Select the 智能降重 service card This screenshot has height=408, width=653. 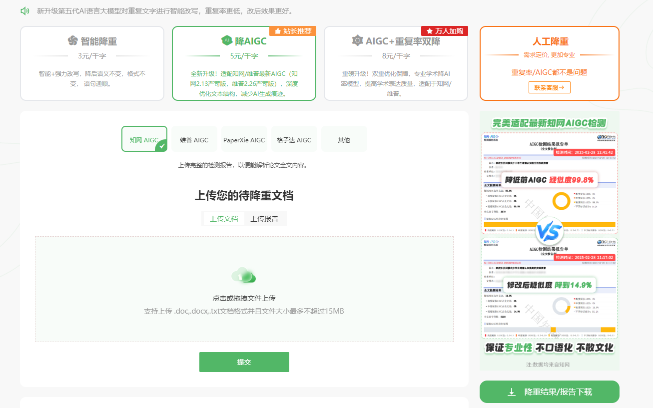[92, 63]
